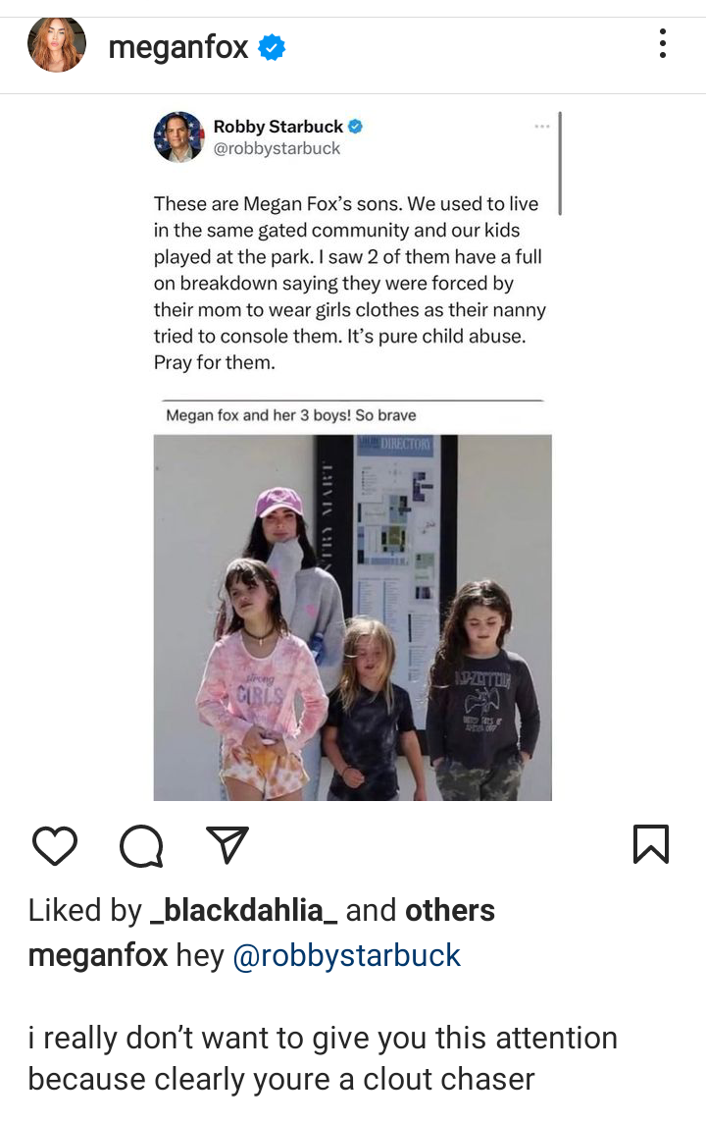
Task: Open meganfox profile picture
Action: (57, 45)
